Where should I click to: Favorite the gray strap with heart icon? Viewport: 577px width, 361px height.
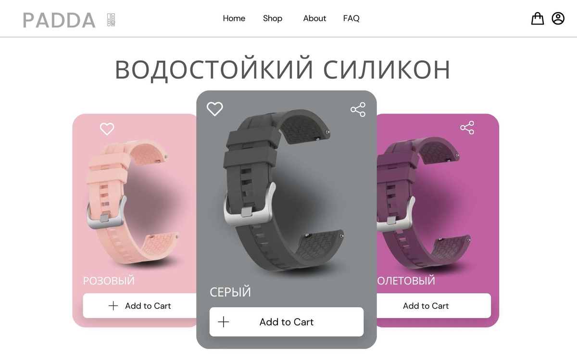(215, 109)
